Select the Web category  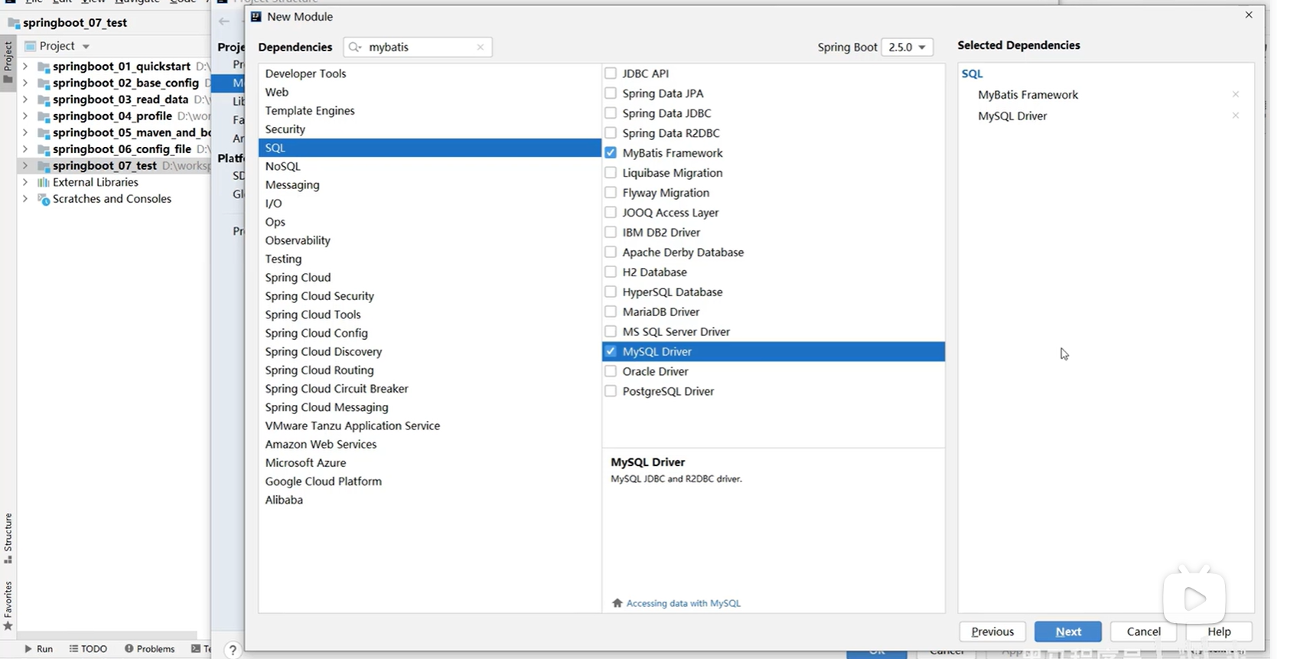click(x=430, y=92)
